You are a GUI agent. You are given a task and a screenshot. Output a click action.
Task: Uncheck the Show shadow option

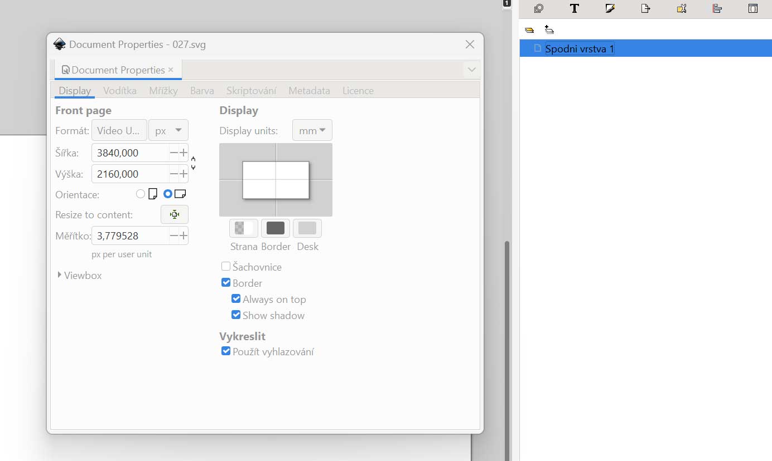(x=236, y=315)
